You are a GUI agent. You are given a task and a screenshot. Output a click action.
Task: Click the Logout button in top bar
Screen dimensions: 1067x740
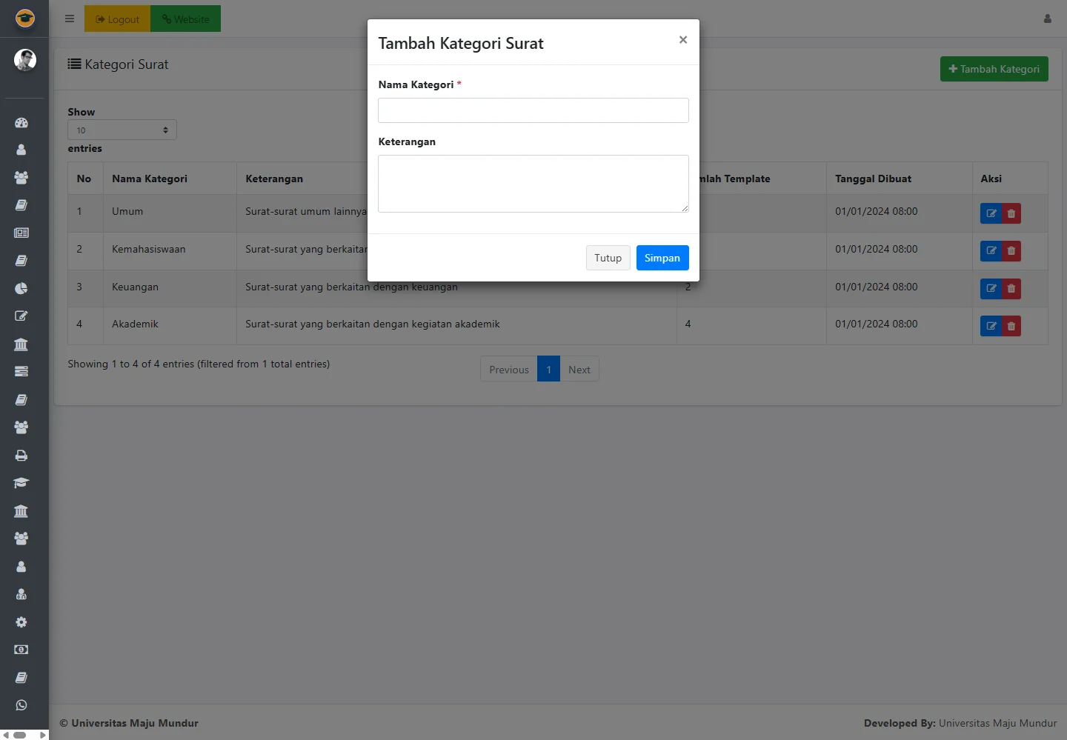pyautogui.click(x=118, y=19)
